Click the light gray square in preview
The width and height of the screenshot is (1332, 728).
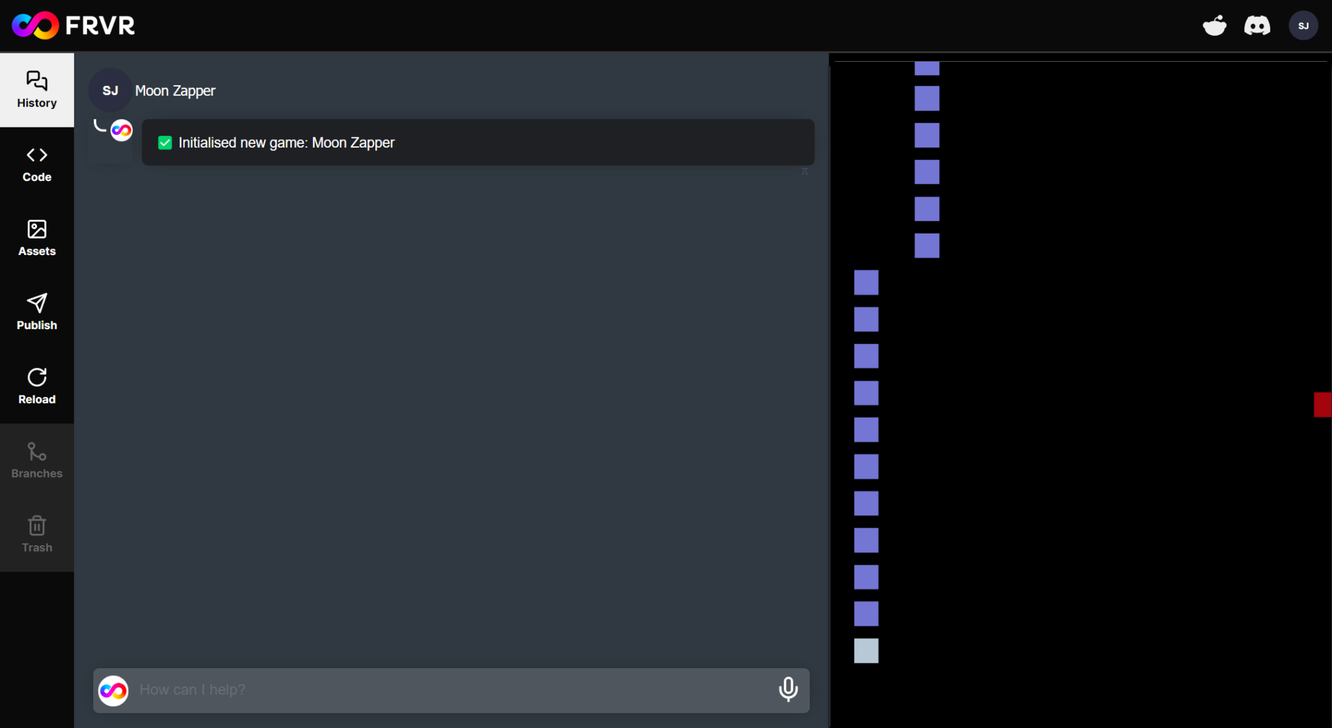tap(866, 651)
